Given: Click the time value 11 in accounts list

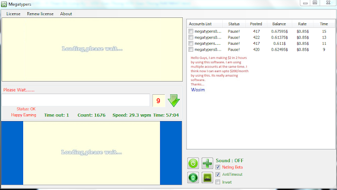Looking at the screenshot, I should 324,43.
